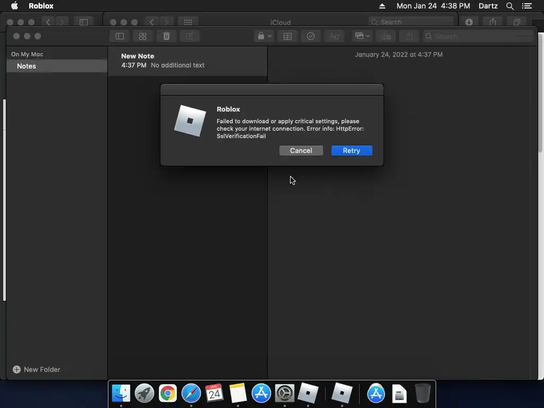Open Launchpad from the Dock
The width and height of the screenshot is (544, 408).
click(144, 393)
